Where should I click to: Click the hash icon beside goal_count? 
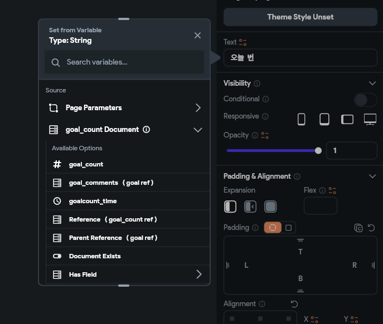57,164
